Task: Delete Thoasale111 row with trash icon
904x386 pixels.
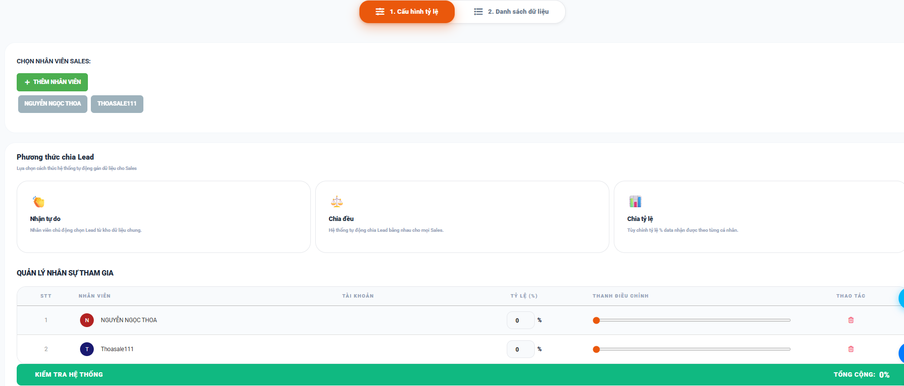Action: click(x=851, y=349)
